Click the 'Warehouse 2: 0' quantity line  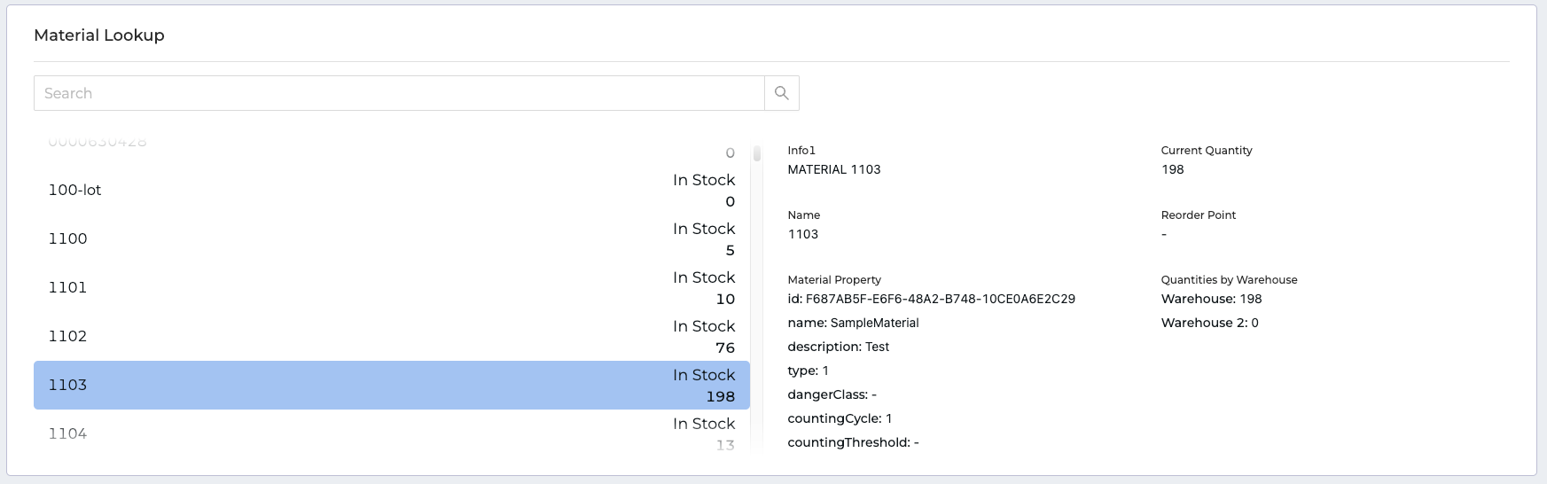click(1209, 323)
